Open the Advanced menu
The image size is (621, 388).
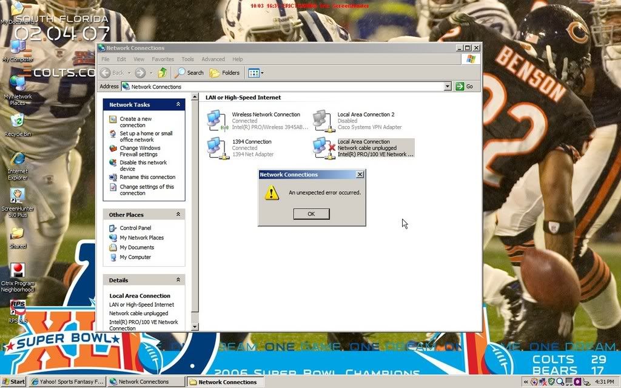tap(213, 59)
